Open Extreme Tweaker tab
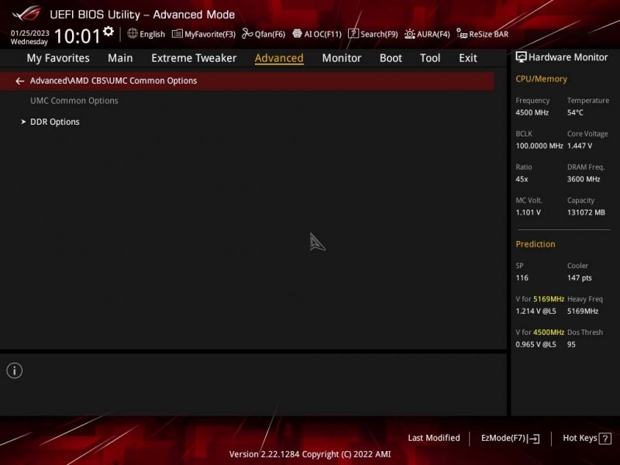 coord(194,58)
